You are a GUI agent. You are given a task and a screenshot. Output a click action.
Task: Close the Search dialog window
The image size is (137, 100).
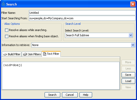(133, 4)
